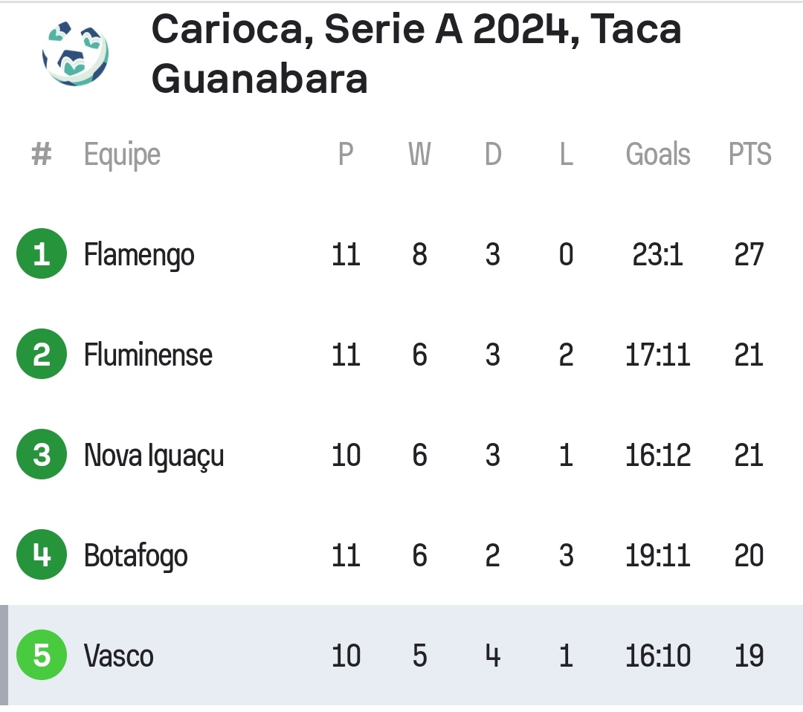Sort by the Goals column header
This screenshot has height=712, width=803.
[x=658, y=155]
